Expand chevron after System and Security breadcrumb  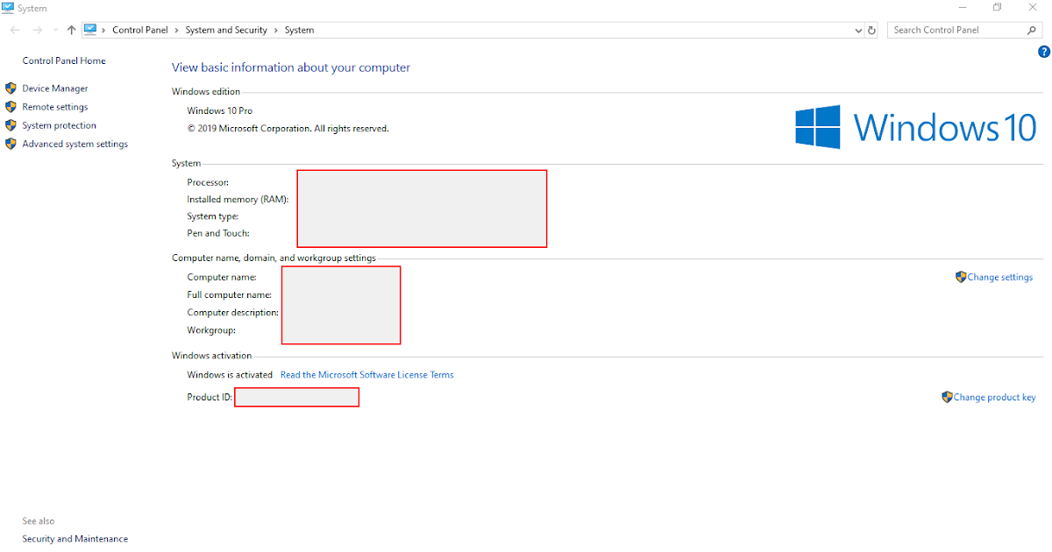click(x=275, y=30)
